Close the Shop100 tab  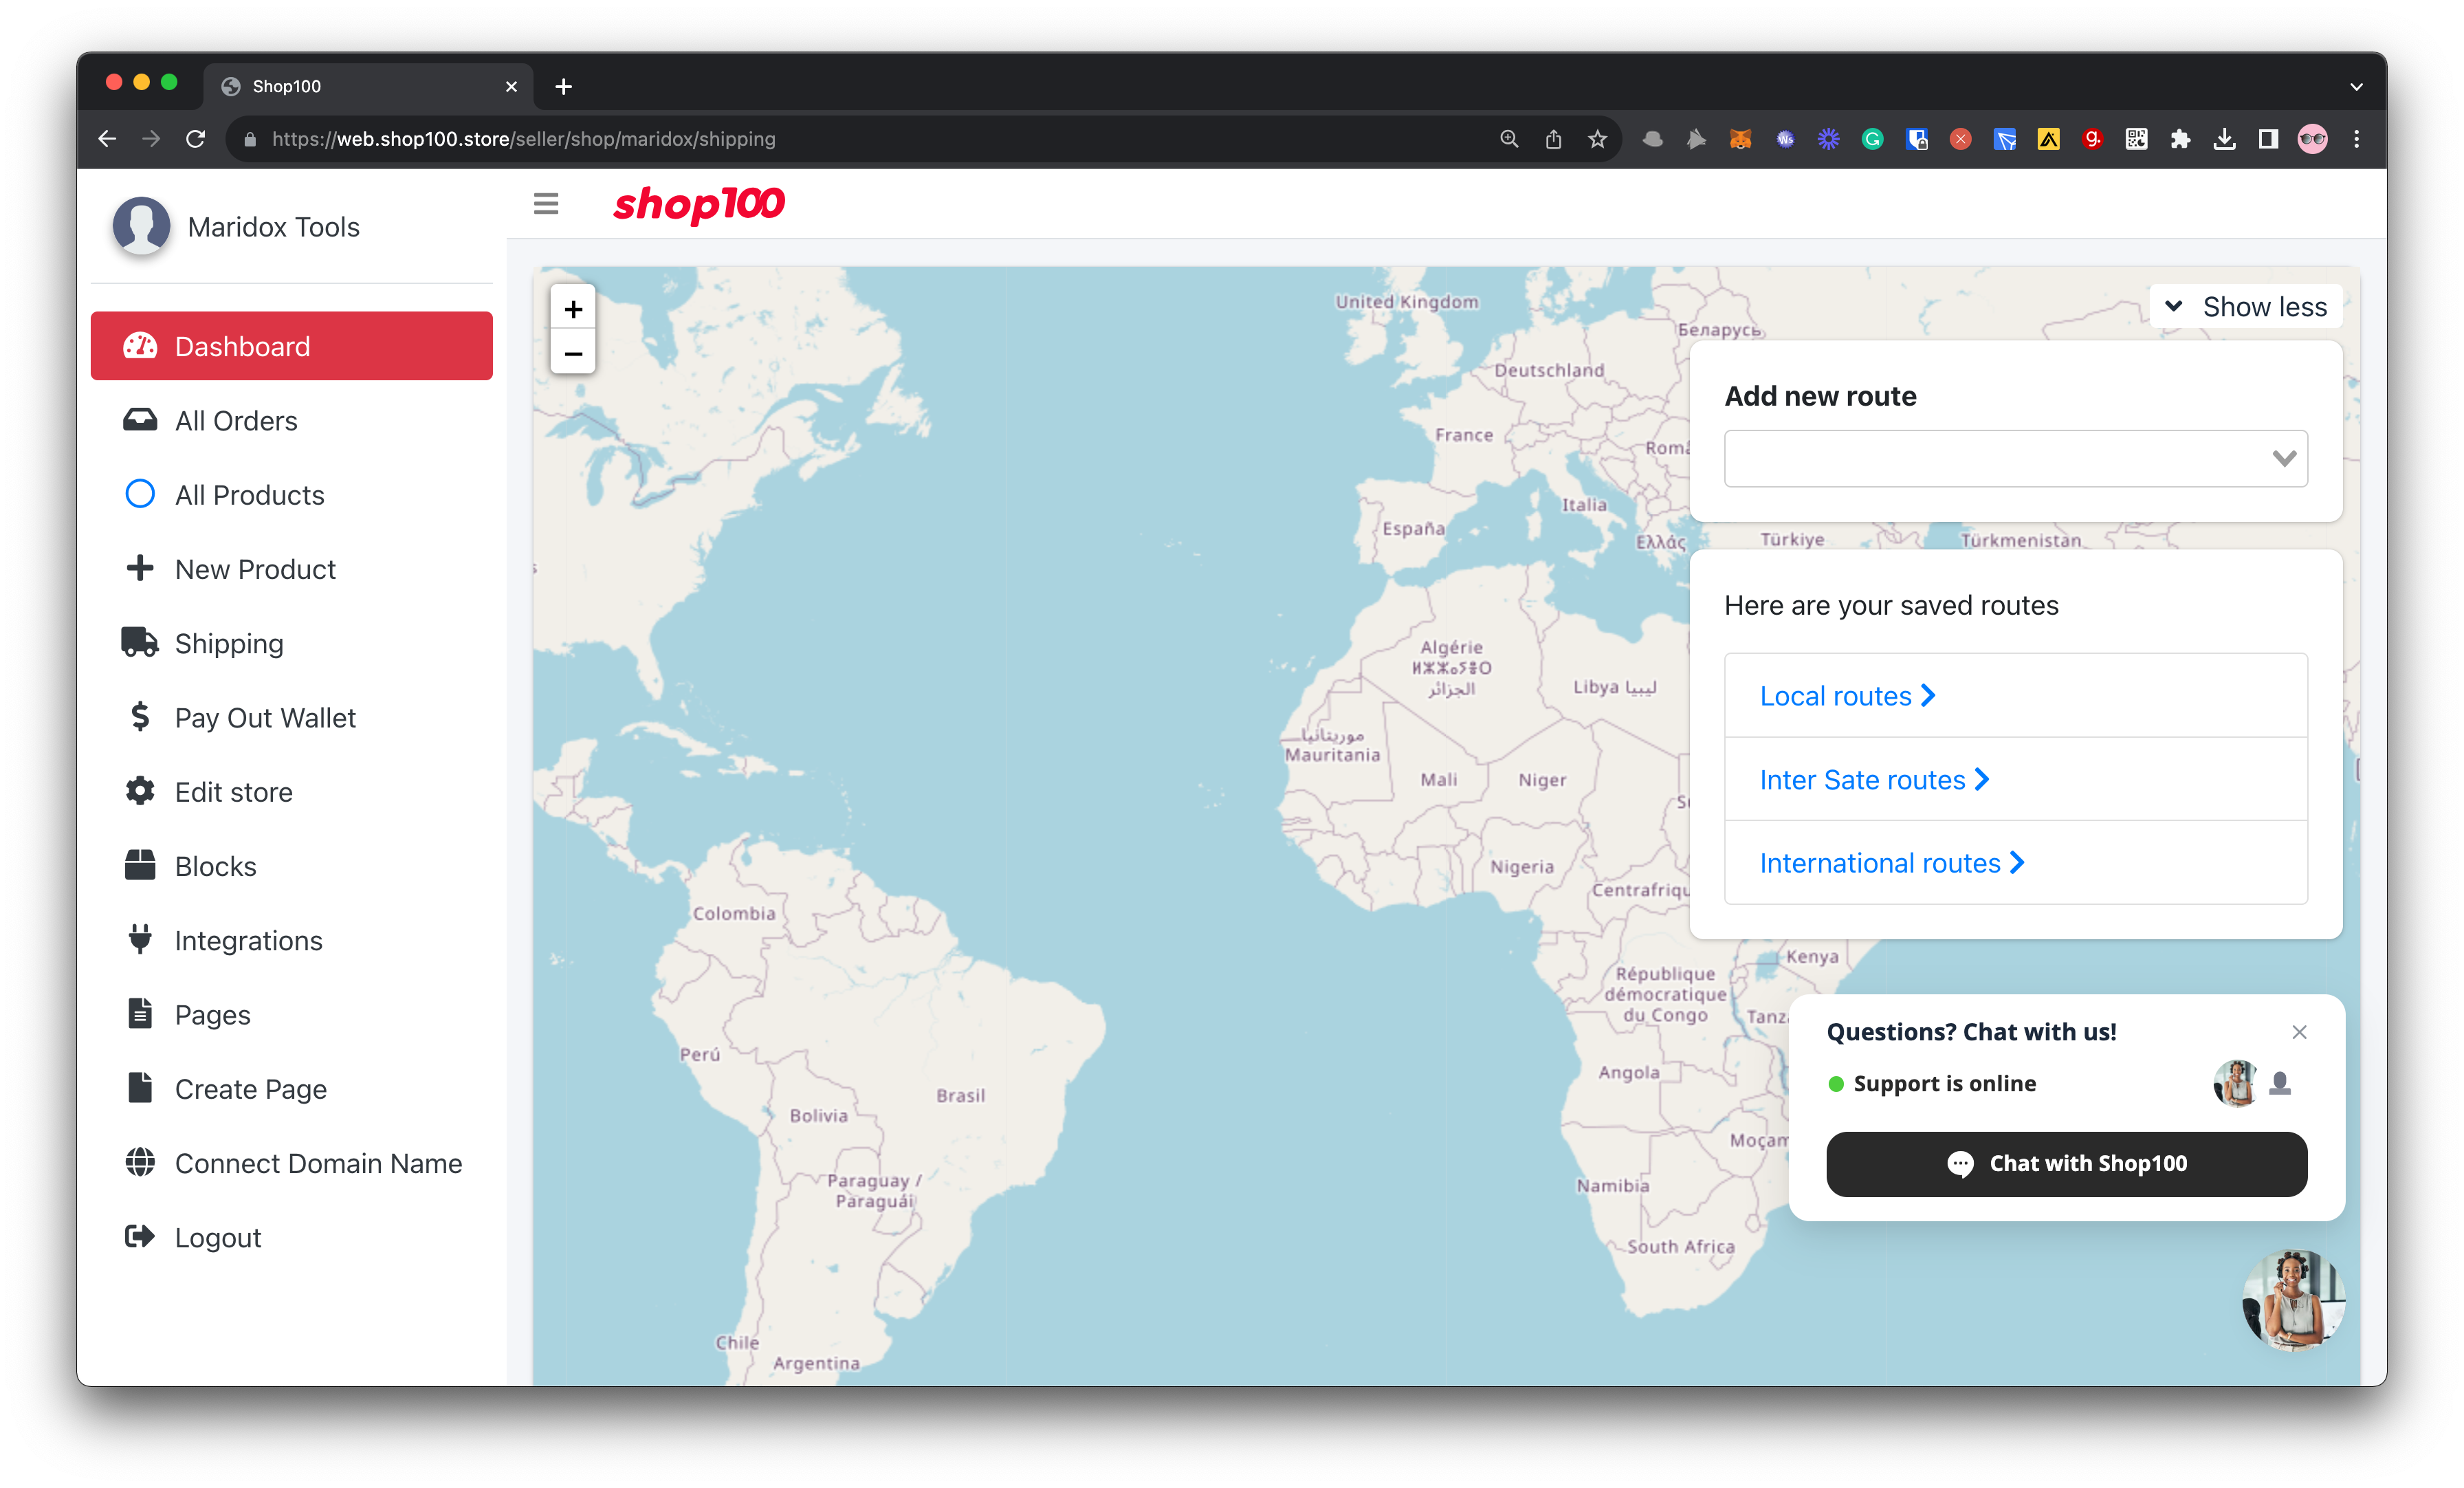click(x=511, y=86)
